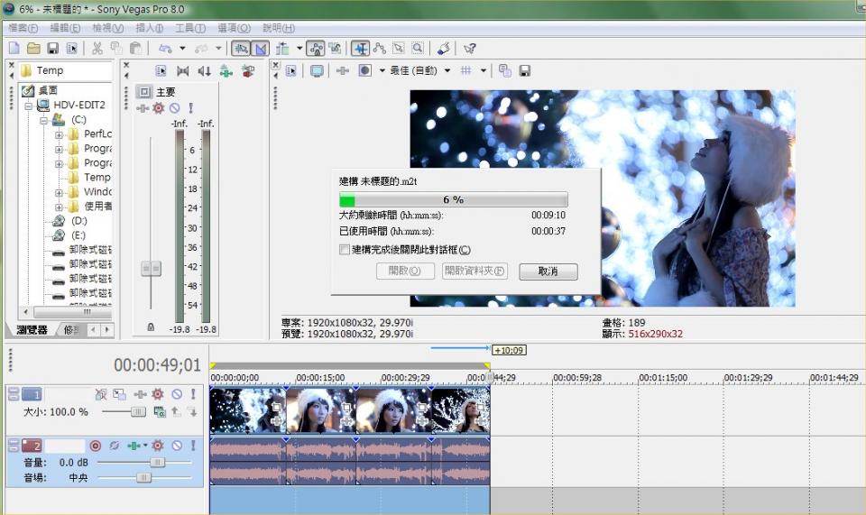
Task: Open Video Preview on external monitor icon
Action: pyautogui.click(x=317, y=70)
